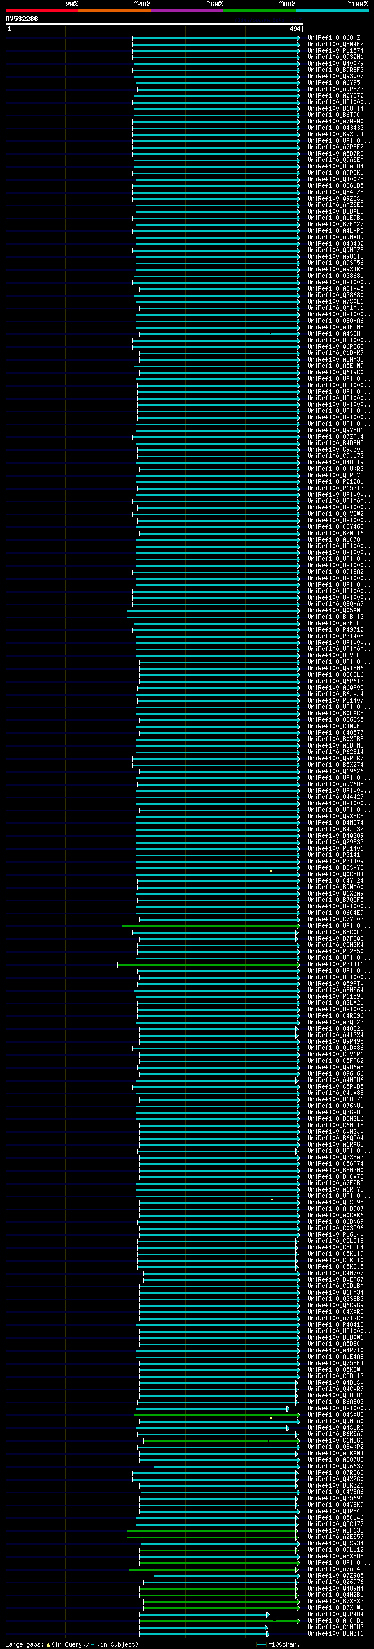374x1649 pixels.
Task: Click the UniRef100_B7XHX2 label
Action: [335, 1601]
